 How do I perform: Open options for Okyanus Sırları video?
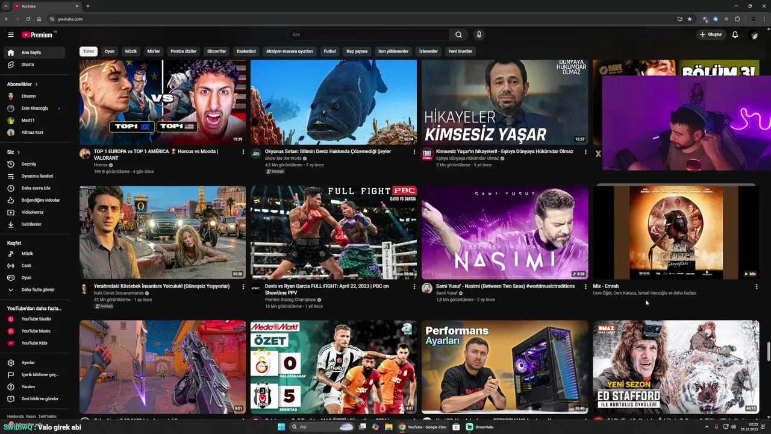click(x=414, y=152)
